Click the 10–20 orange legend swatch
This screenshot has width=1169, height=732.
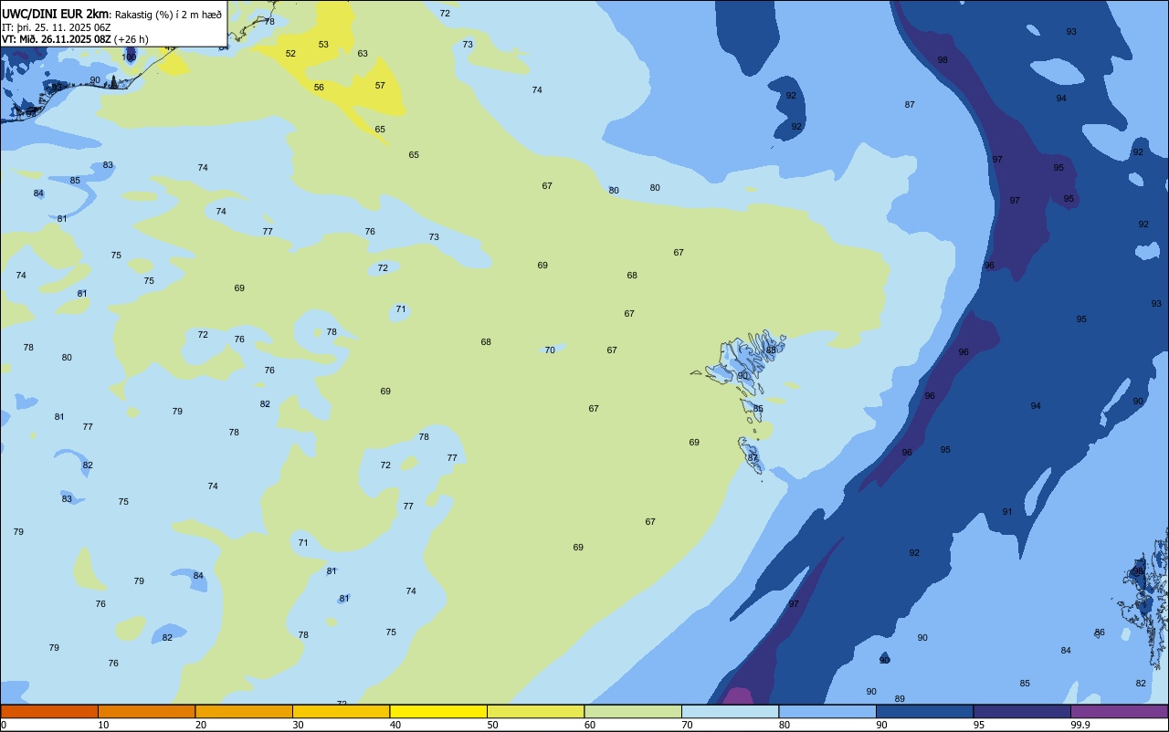coord(146,711)
